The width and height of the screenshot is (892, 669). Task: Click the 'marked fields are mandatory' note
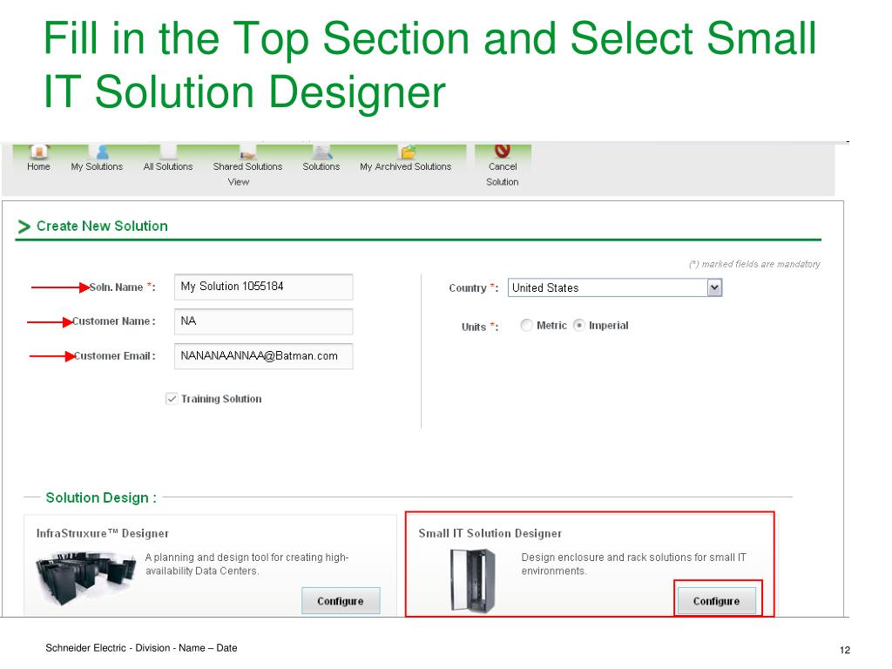tap(755, 264)
